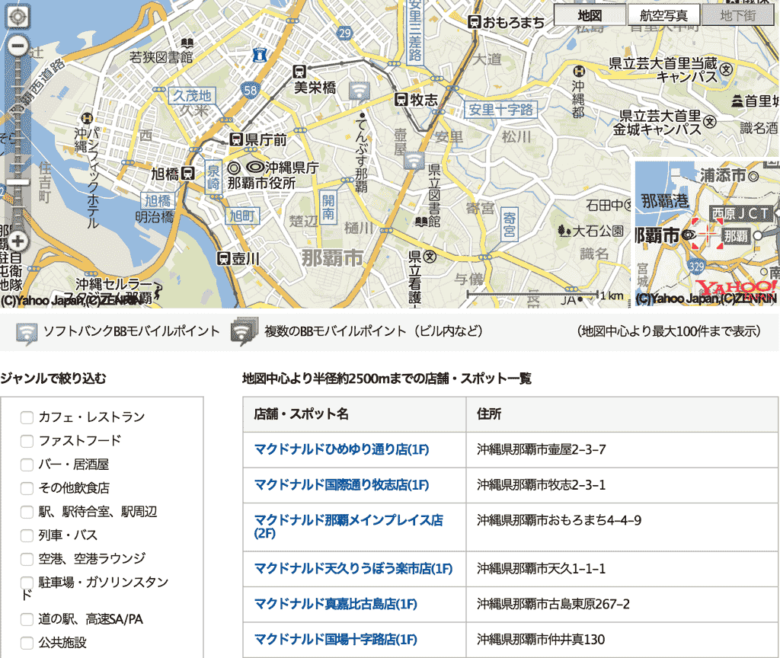Check 駅、駅待合室、駅周辺 filter
This screenshot has width=780, height=658.
(x=27, y=512)
